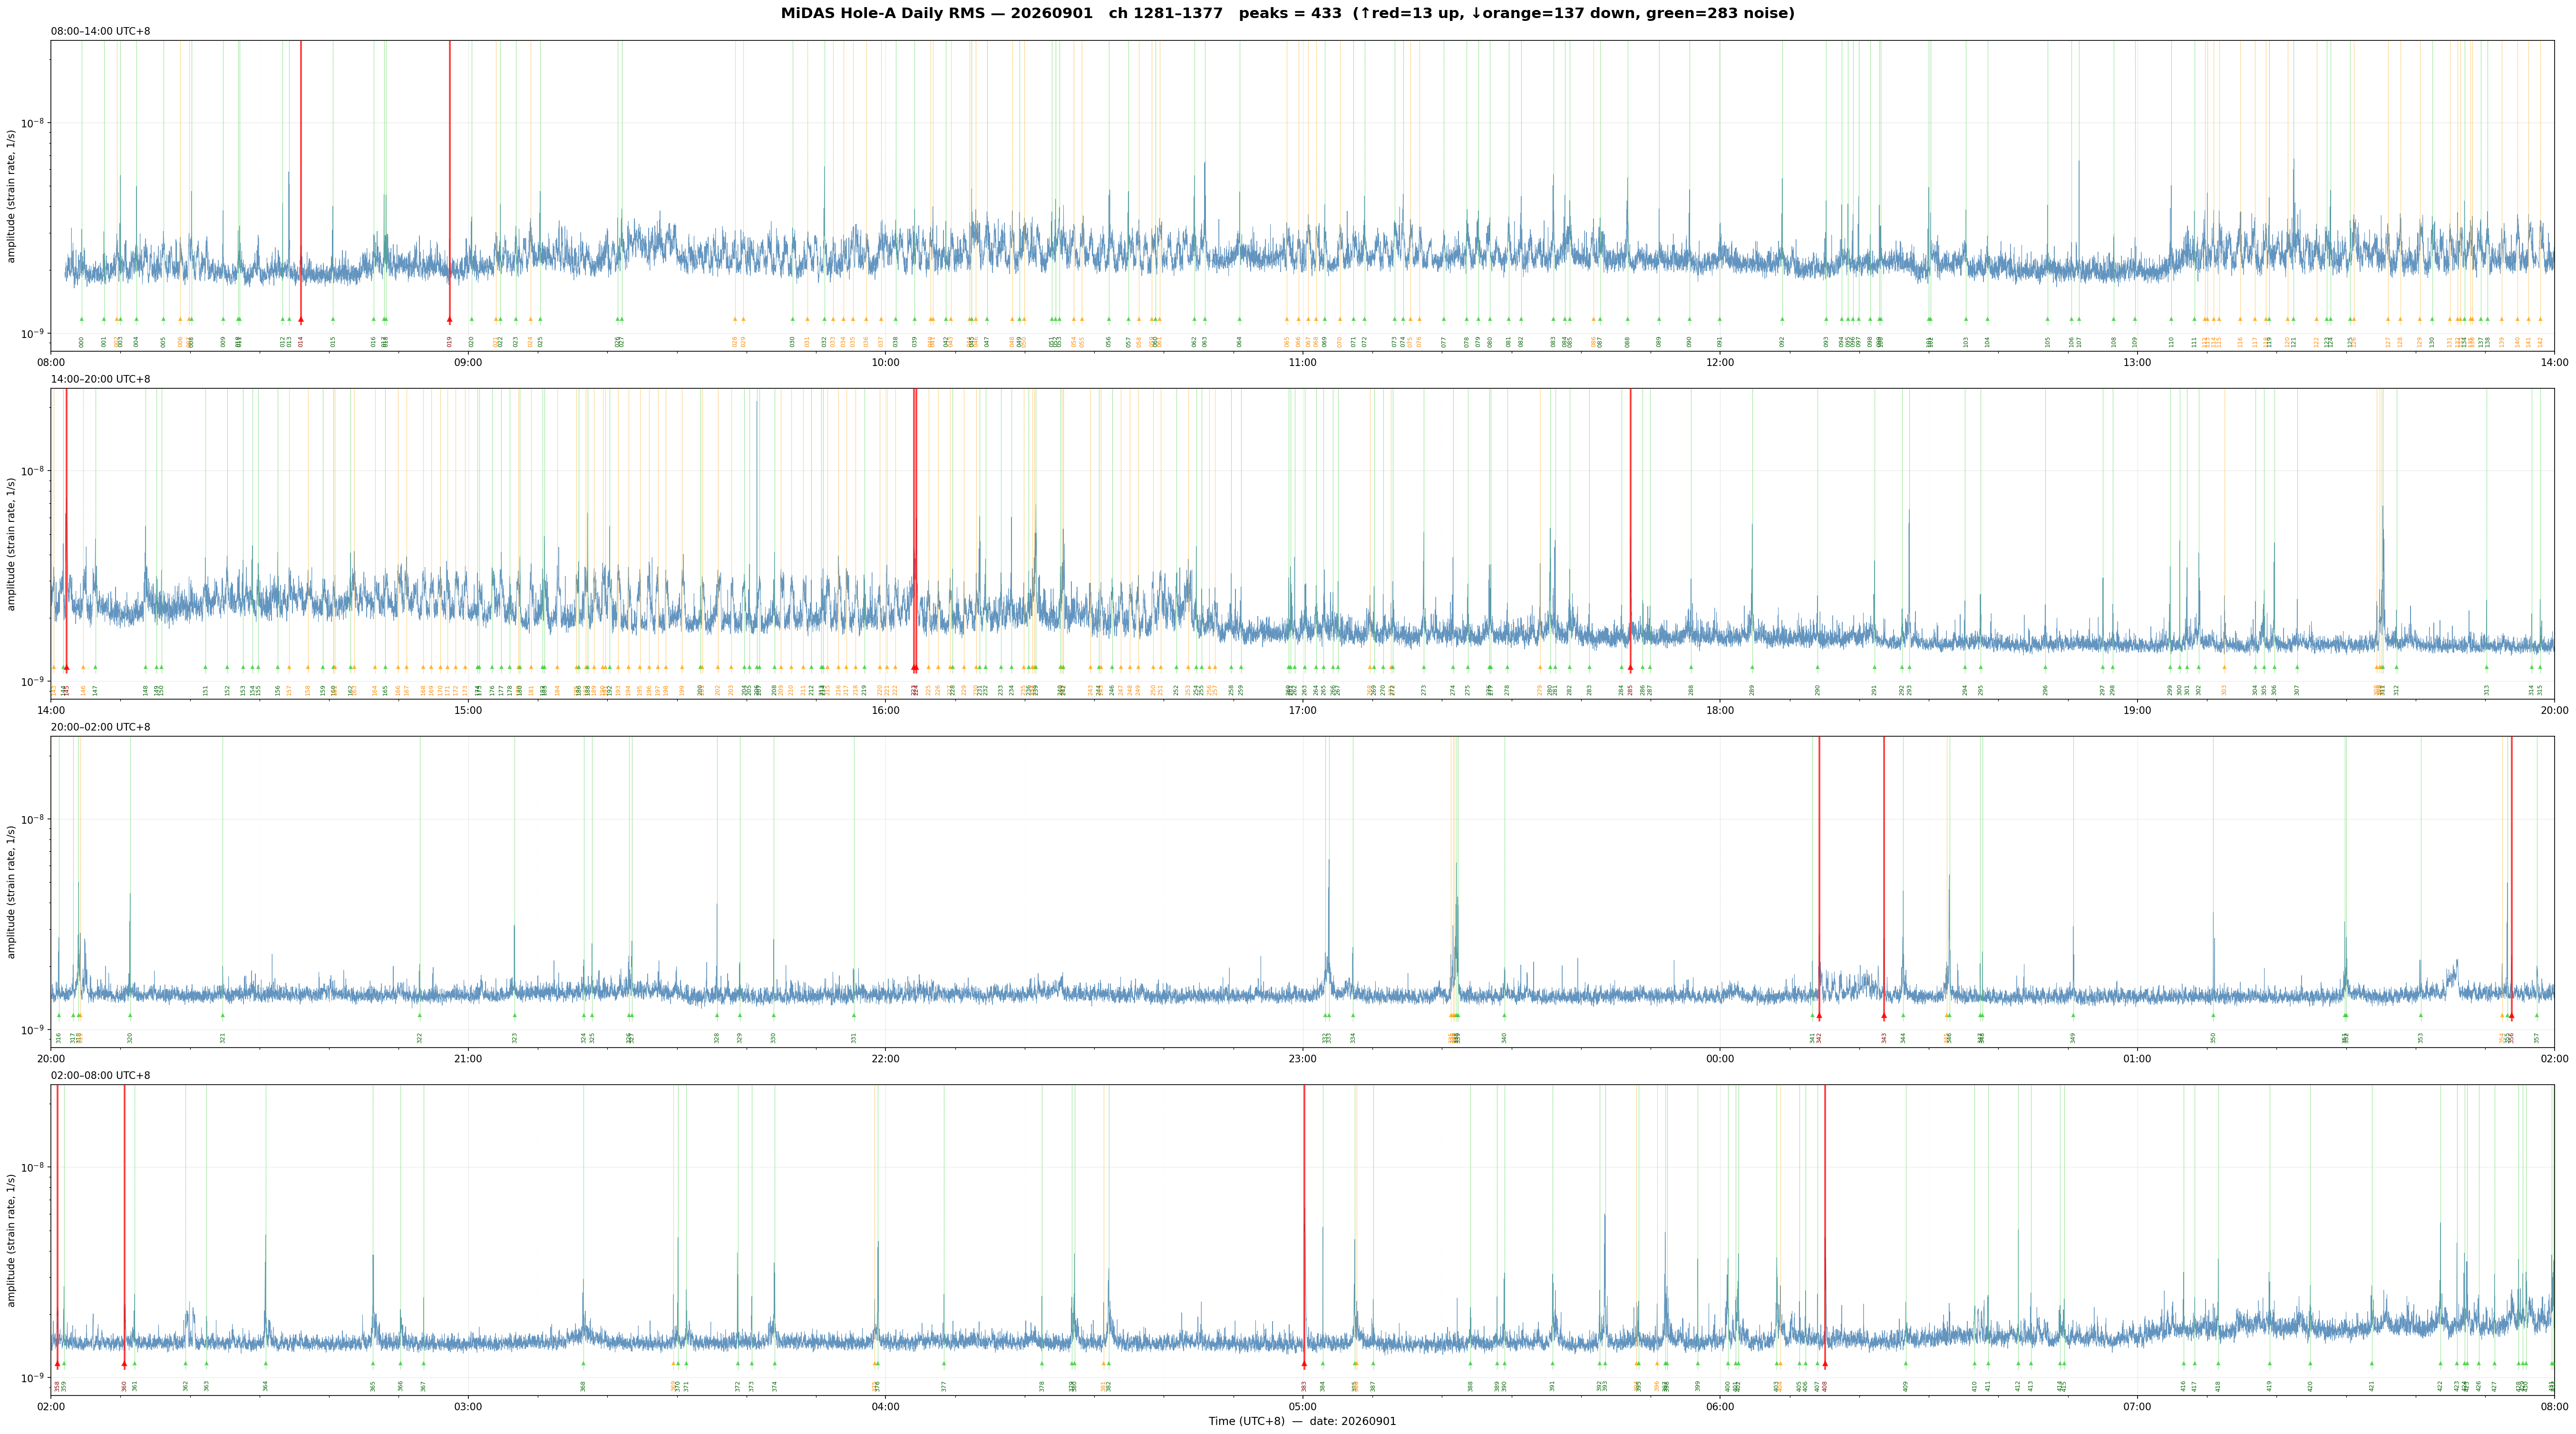The width and height of the screenshot is (2576, 1434).
Task: Click the 07:00 time tick label
Action: 2137,1407
